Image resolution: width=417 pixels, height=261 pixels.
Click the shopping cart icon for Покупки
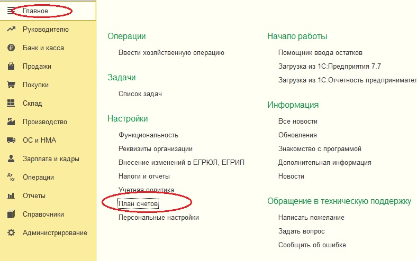point(11,85)
